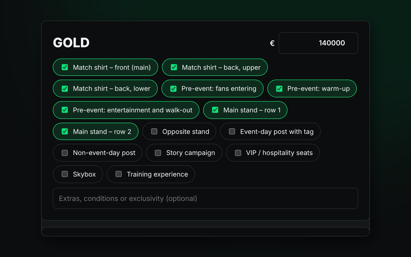Select the Story campaign checkbox
Viewport: 411px width, 257px height.
[x=158, y=153]
